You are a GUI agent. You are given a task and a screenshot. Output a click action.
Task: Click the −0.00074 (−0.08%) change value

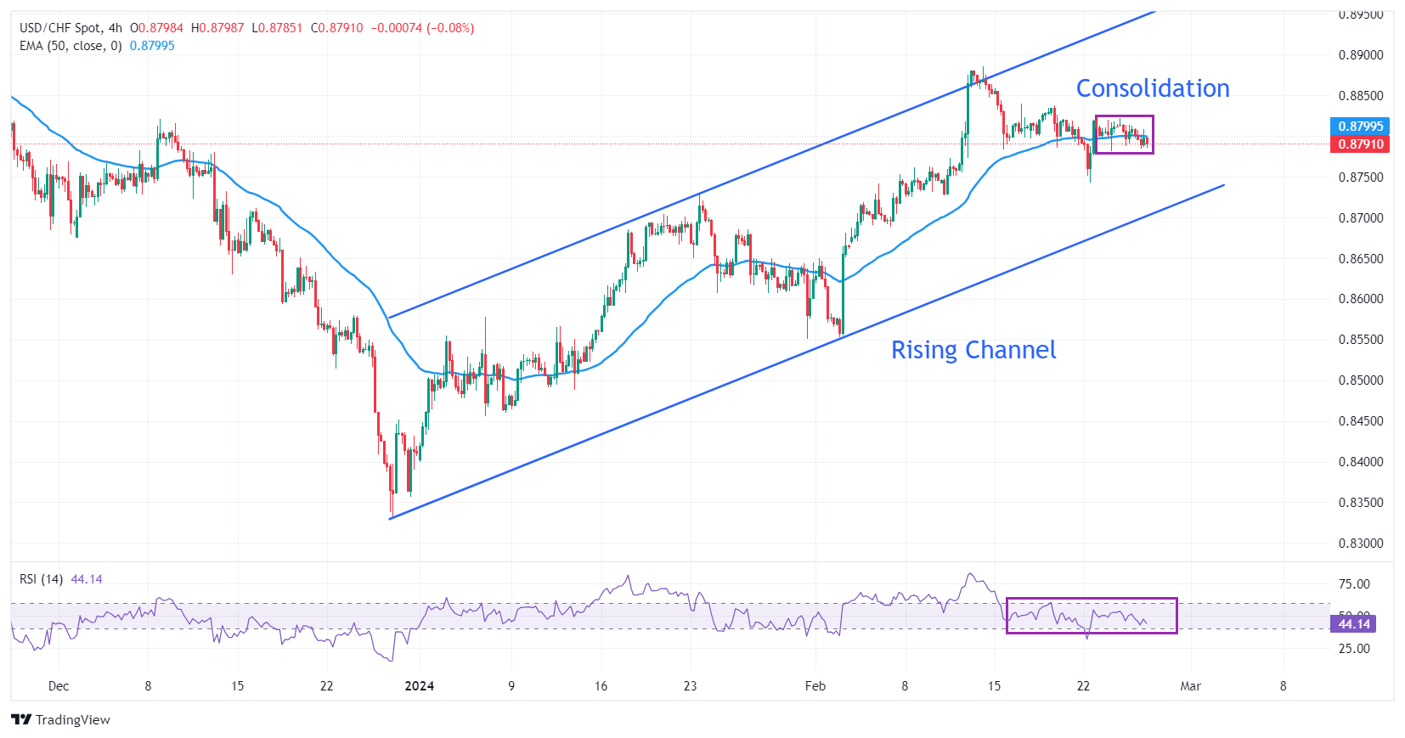421,28
